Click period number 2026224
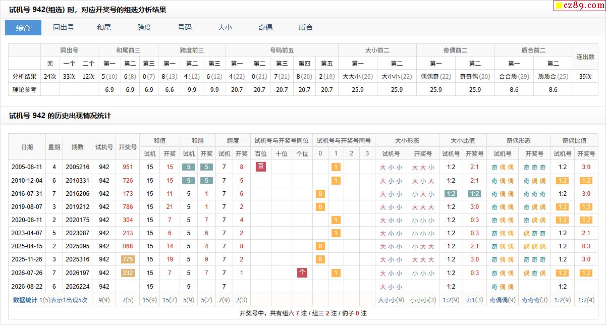This screenshot has width=606, height=325. (78, 286)
